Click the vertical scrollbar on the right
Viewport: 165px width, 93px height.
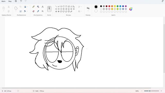click(x=164, y=49)
